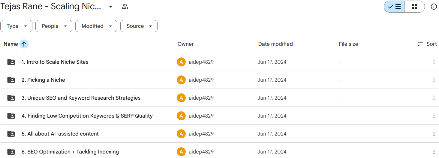Click the Date modified column header
This screenshot has width=439, height=158.
tap(275, 44)
